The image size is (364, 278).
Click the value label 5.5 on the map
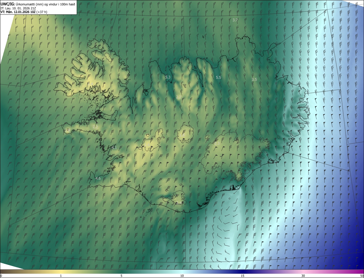tap(218, 77)
